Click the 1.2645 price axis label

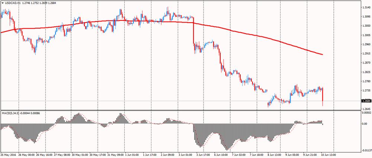(366, 109)
